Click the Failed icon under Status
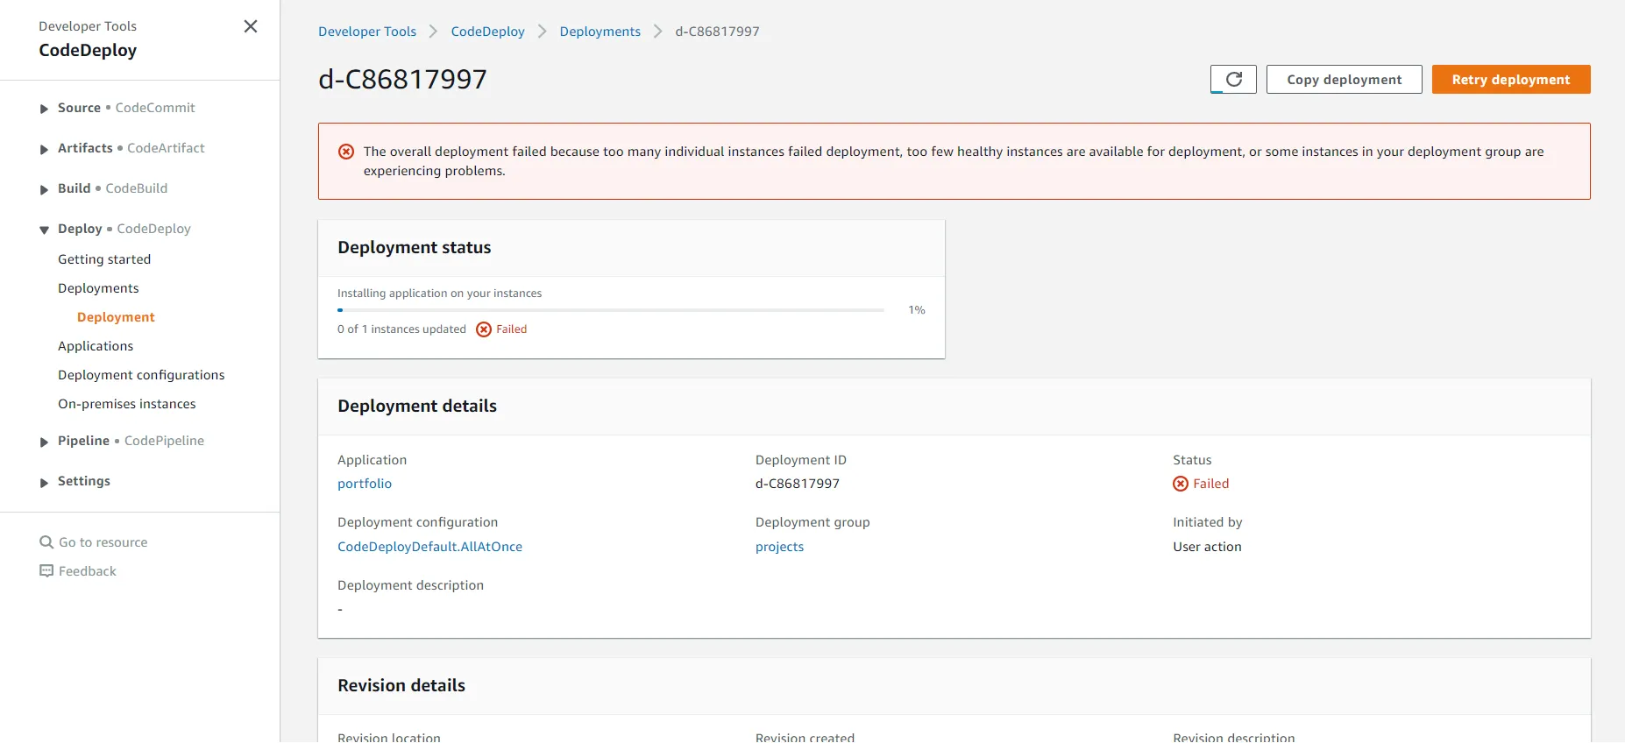The image size is (1625, 743). (1181, 484)
